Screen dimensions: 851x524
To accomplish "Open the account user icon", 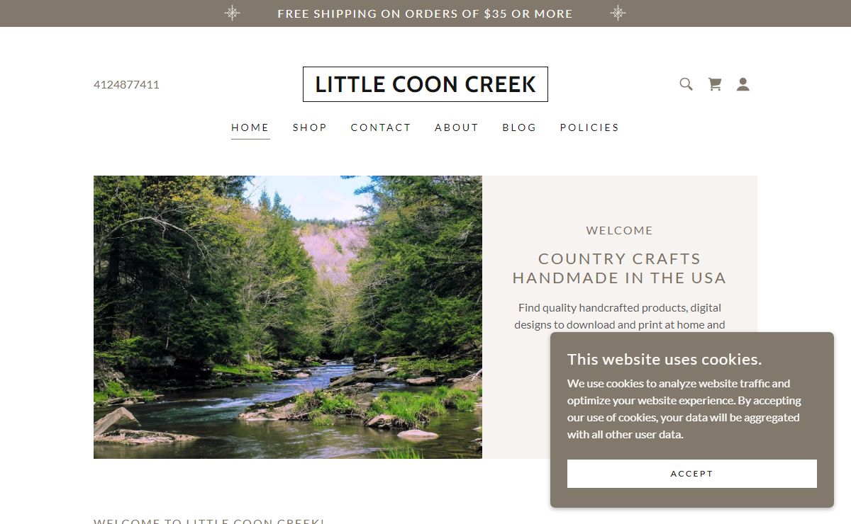I will pyautogui.click(x=742, y=84).
